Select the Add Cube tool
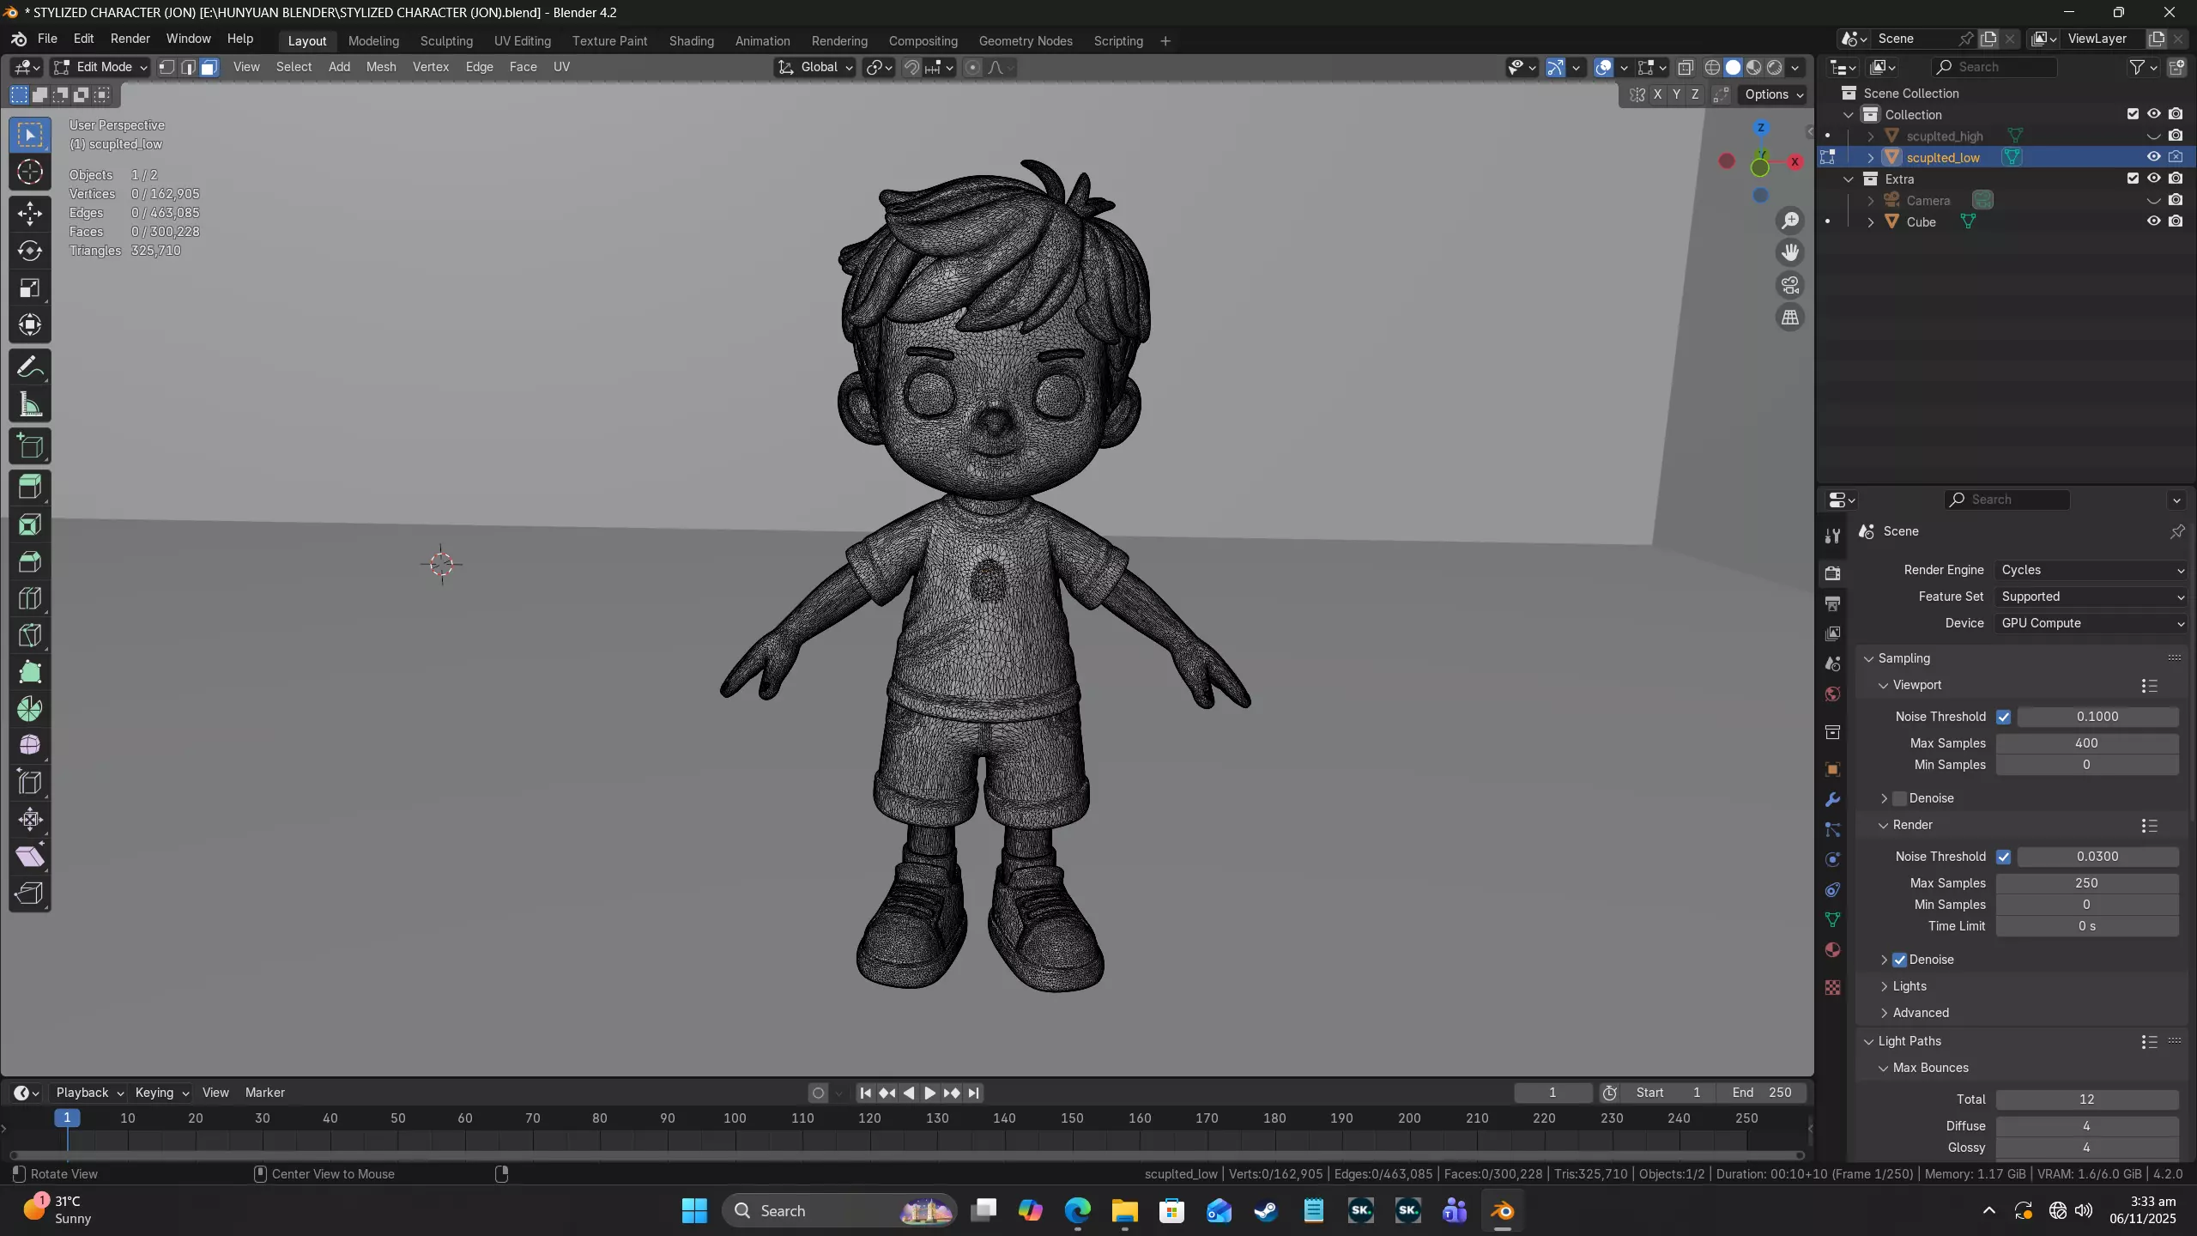The width and height of the screenshot is (2197, 1236). (30, 446)
